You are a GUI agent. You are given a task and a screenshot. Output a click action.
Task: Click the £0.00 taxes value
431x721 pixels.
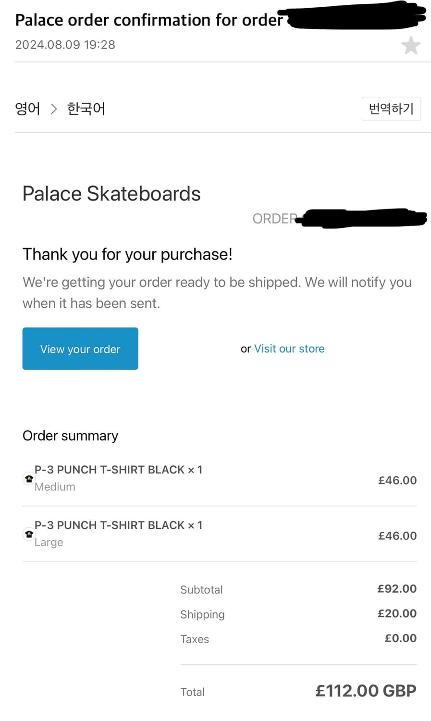400,638
